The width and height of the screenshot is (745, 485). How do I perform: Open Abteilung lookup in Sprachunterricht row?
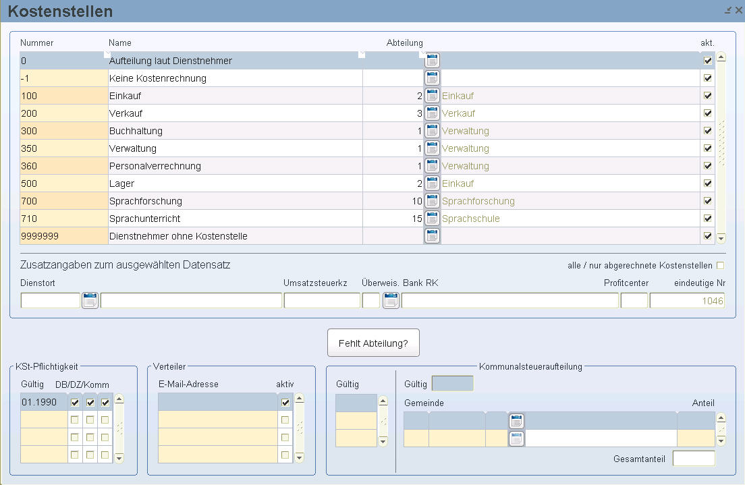(x=432, y=219)
